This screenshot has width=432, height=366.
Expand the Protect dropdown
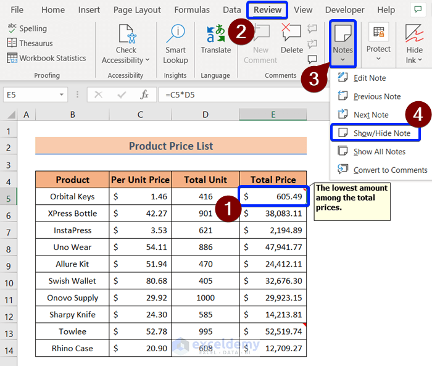coord(378,59)
